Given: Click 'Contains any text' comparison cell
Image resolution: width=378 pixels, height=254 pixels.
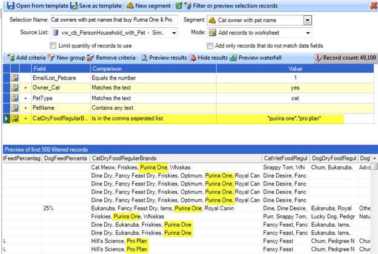Looking at the screenshot, I should (153, 108).
